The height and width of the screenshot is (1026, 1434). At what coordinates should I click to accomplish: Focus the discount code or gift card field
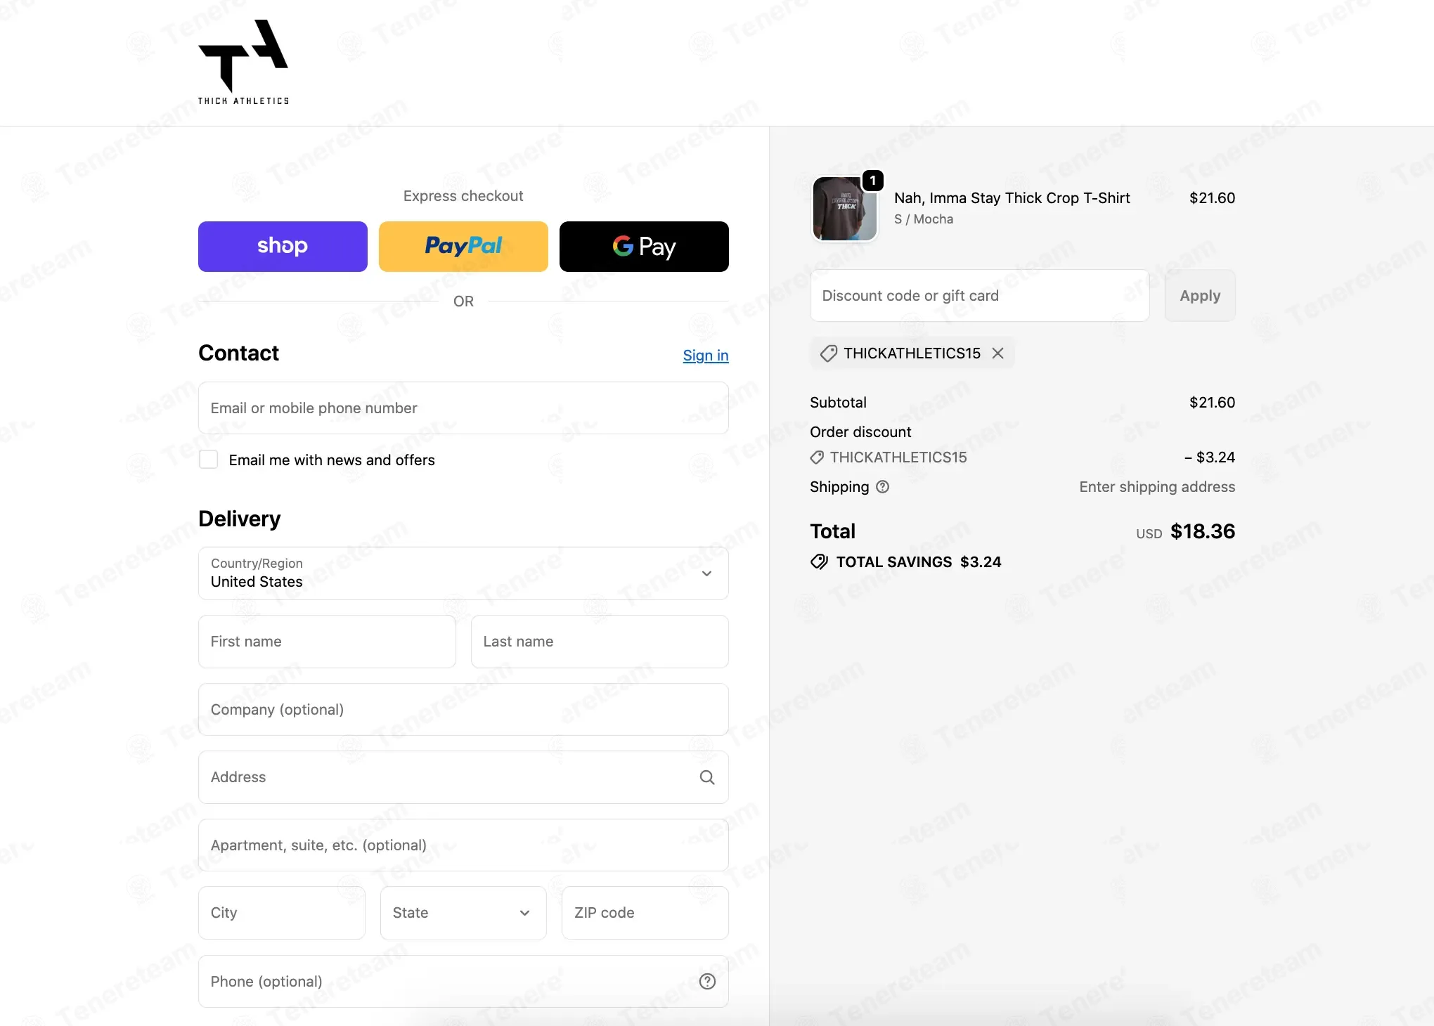click(x=980, y=296)
